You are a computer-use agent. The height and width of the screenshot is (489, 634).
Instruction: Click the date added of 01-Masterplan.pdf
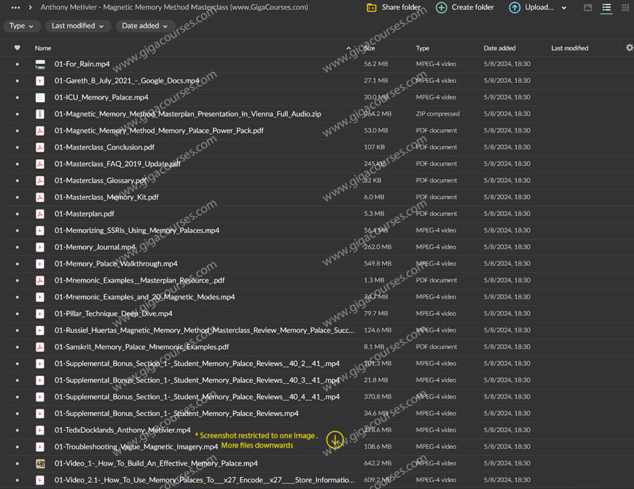click(x=507, y=214)
